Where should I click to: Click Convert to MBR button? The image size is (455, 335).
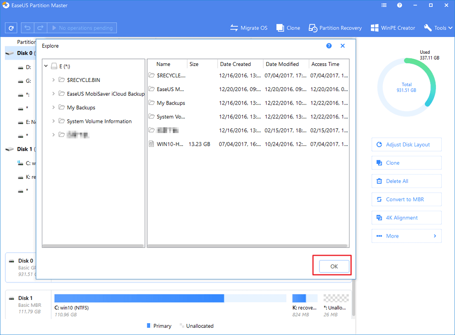(x=406, y=199)
